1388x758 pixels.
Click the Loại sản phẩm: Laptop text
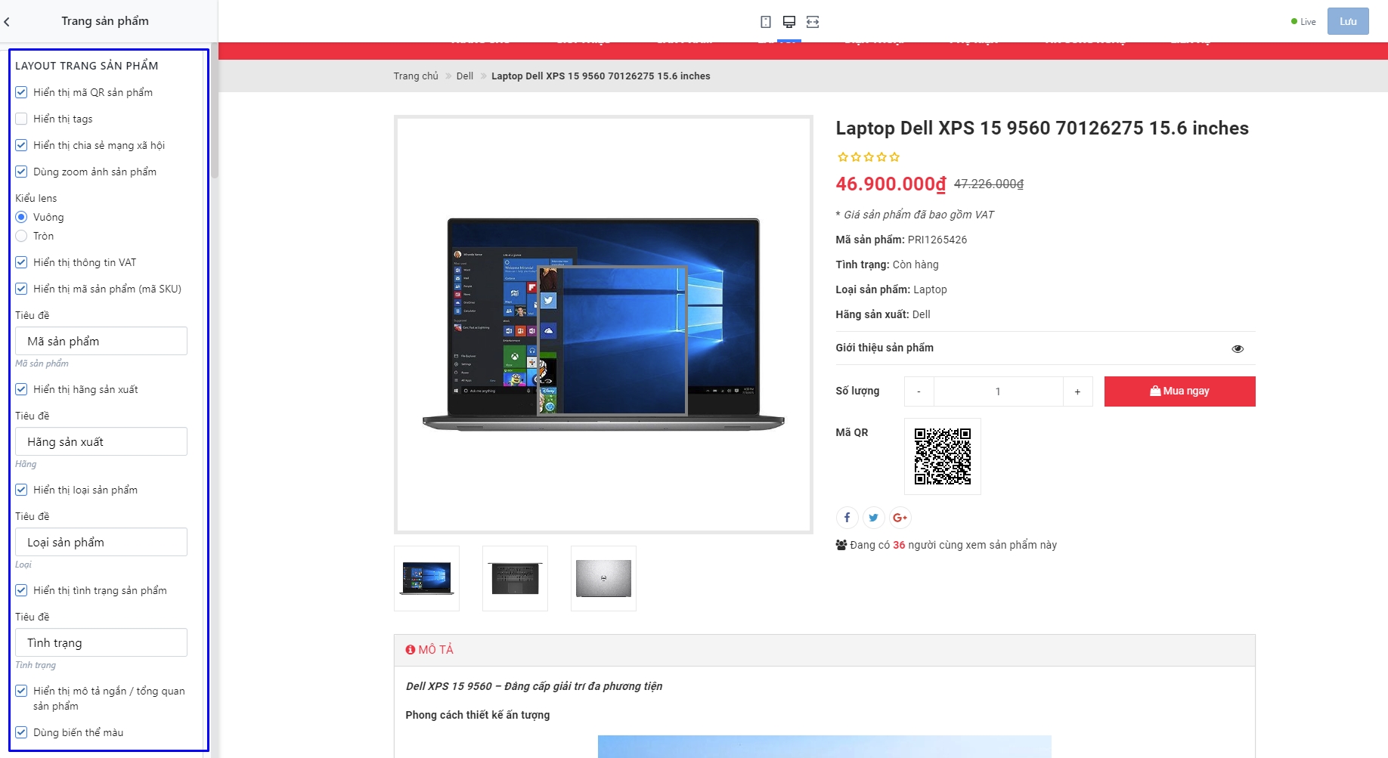(x=891, y=289)
